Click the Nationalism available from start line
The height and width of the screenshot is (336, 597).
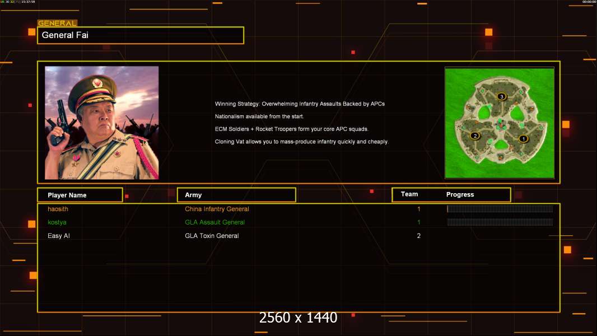pos(259,116)
